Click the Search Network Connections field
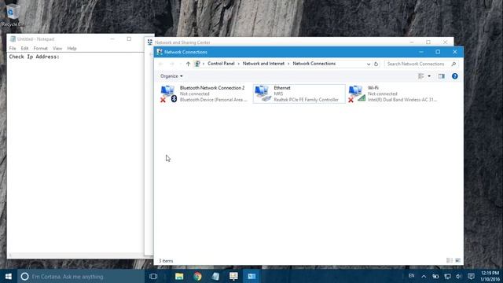Screen dimensions: 503x283 pyautogui.click(x=421, y=64)
